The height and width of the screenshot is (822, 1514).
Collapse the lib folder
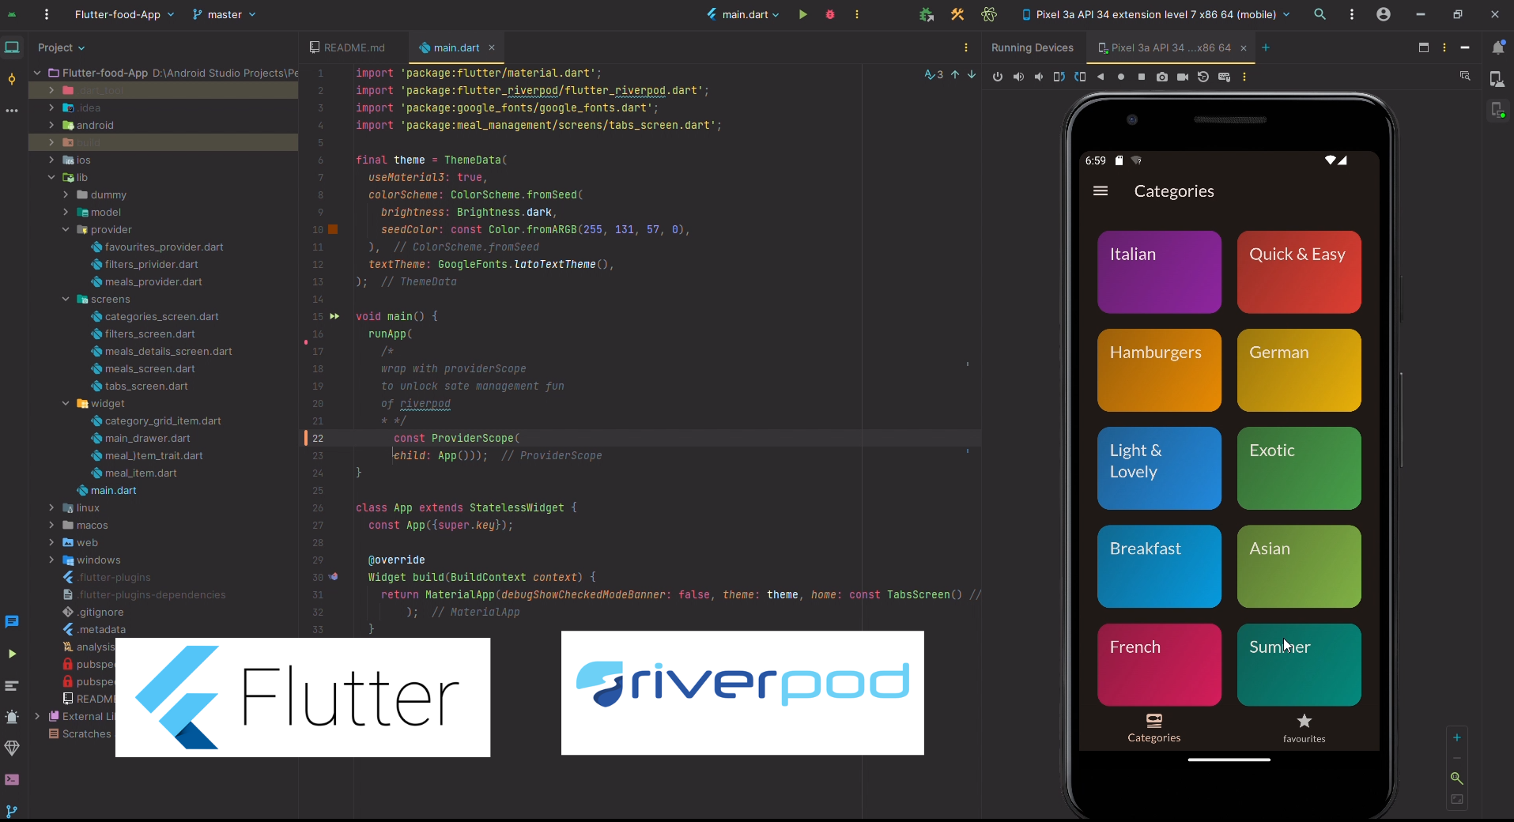pyautogui.click(x=51, y=177)
